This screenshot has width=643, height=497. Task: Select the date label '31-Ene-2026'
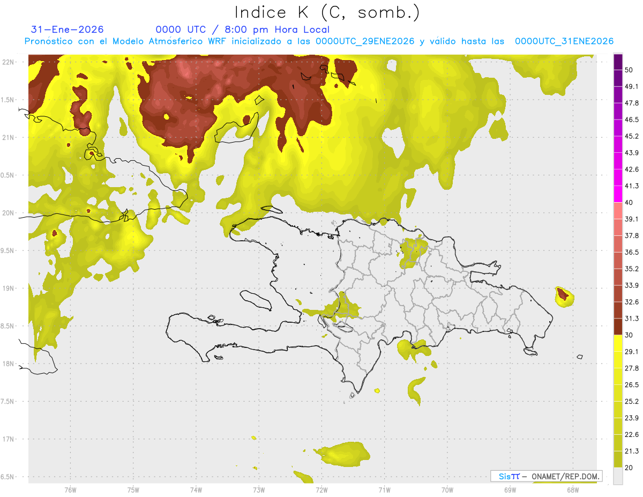point(68,29)
